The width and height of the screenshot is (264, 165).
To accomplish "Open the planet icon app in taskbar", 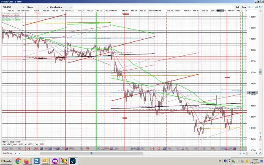I will click(64, 161).
